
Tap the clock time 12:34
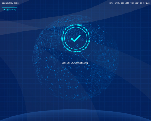(147, 3)
